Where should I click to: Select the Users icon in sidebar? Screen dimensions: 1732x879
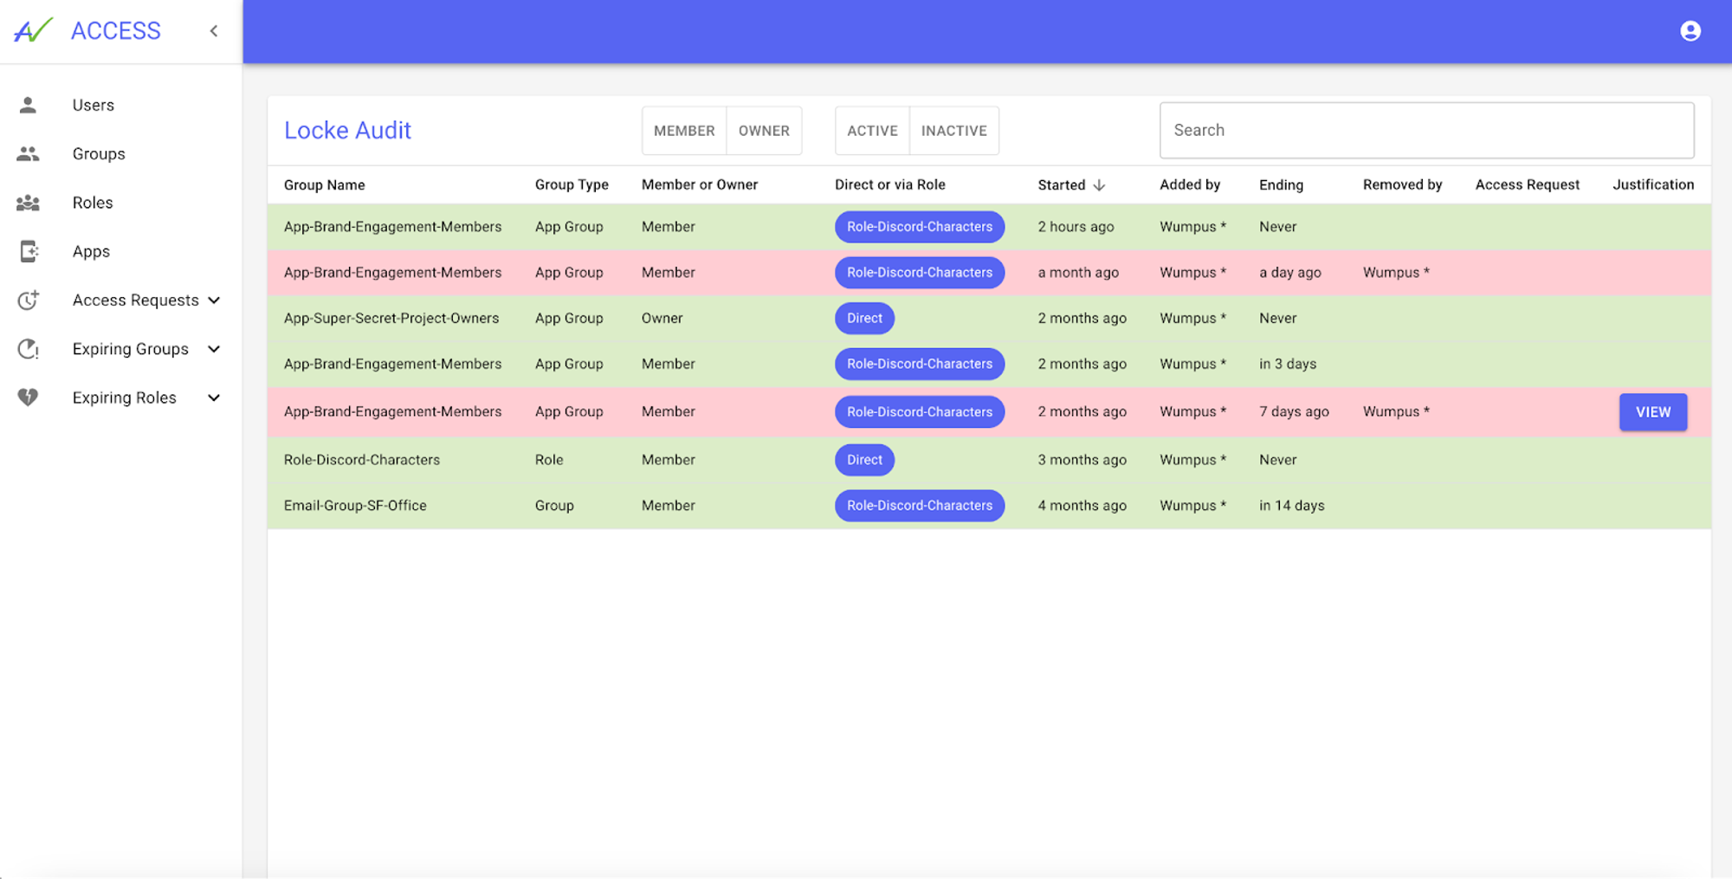(29, 105)
